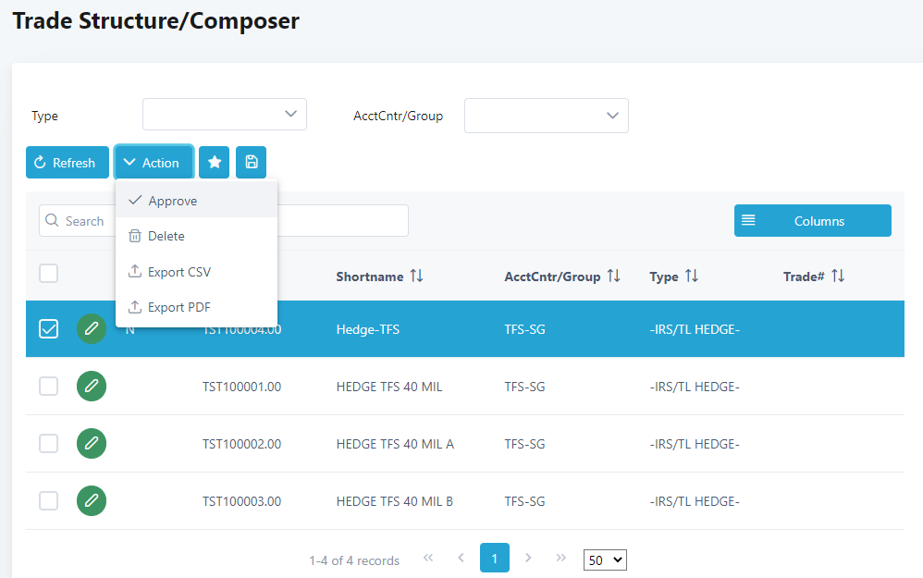Open the Columns chooser button
This screenshot has width=923, height=578.
[x=812, y=221]
